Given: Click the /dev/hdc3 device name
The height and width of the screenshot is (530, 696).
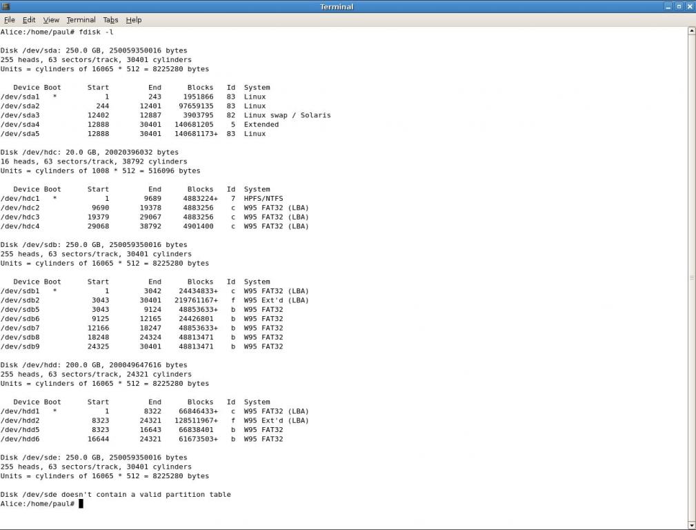Looking at the screenshot, I should [x=20, y=217].
